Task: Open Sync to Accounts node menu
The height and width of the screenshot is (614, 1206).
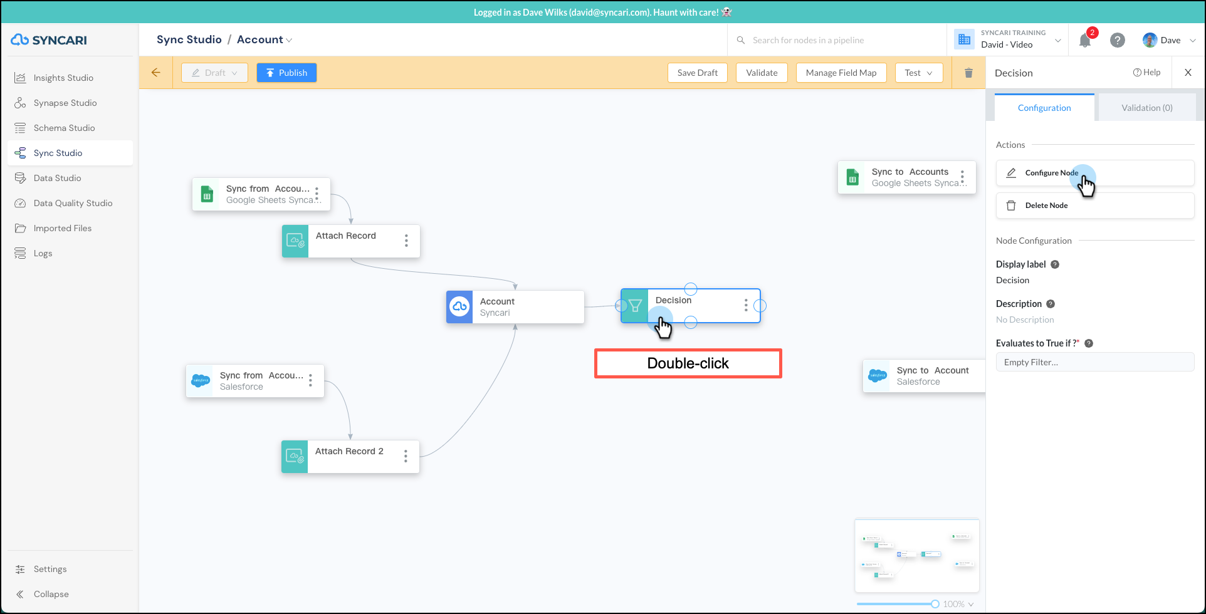Action: (x=962, y=177)
